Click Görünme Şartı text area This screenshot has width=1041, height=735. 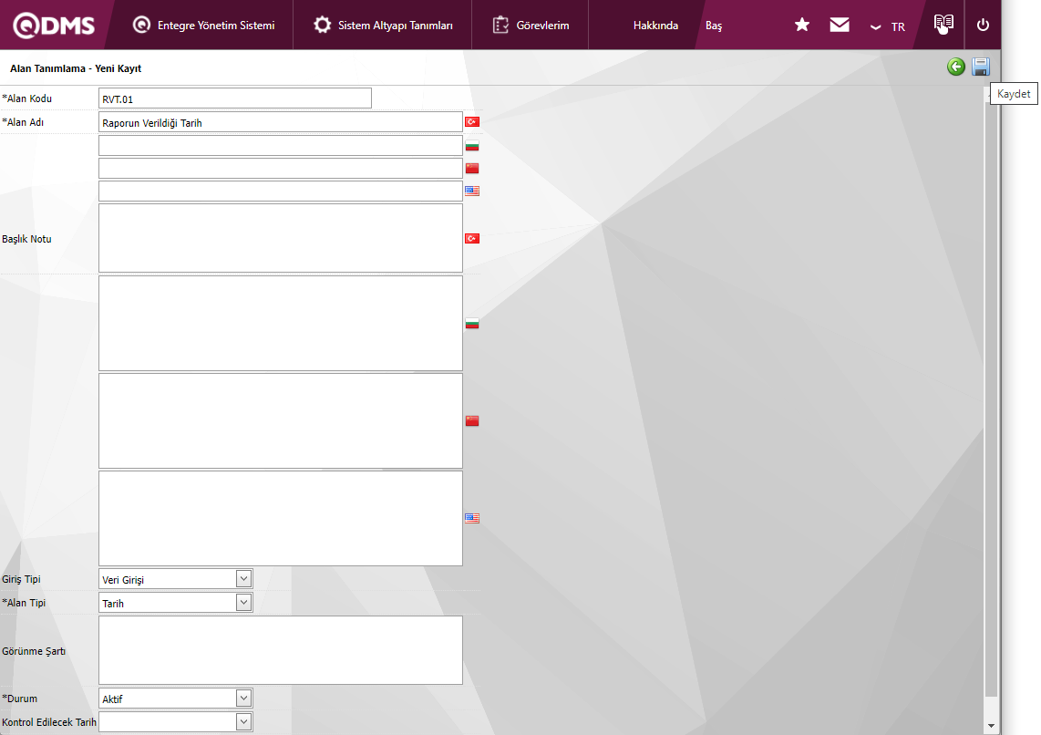coord(280,650)
